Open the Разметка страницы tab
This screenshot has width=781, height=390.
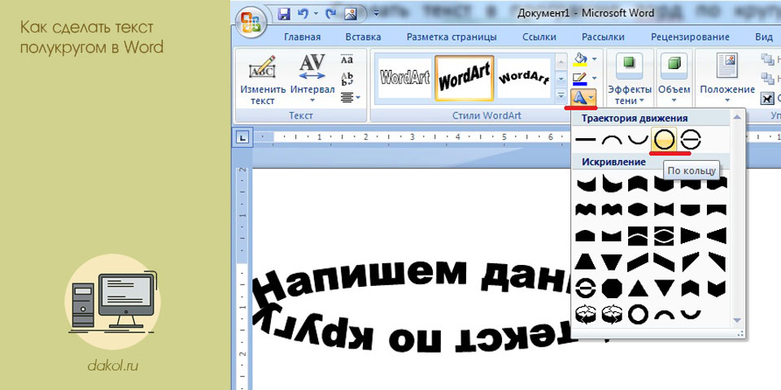coord(452,37)
